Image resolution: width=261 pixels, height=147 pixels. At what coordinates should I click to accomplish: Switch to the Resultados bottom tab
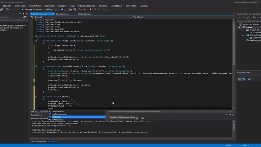pyautogui.click(x=53, y=141)
